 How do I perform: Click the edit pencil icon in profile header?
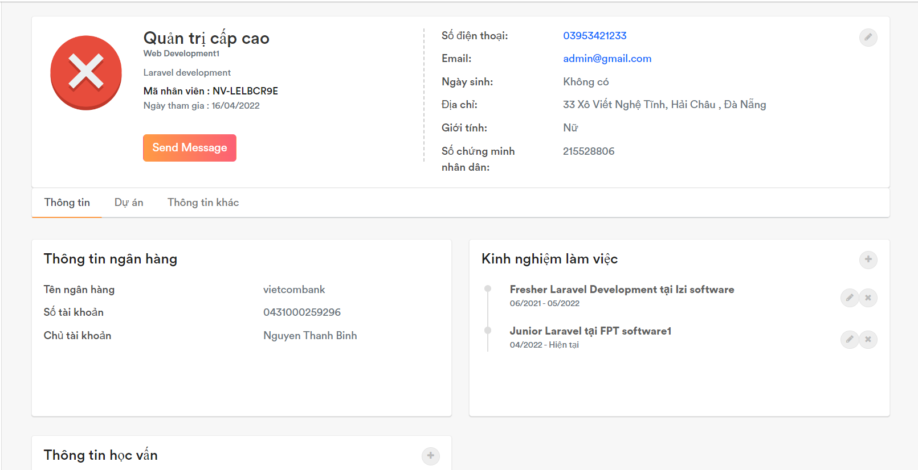click(868, 38)
